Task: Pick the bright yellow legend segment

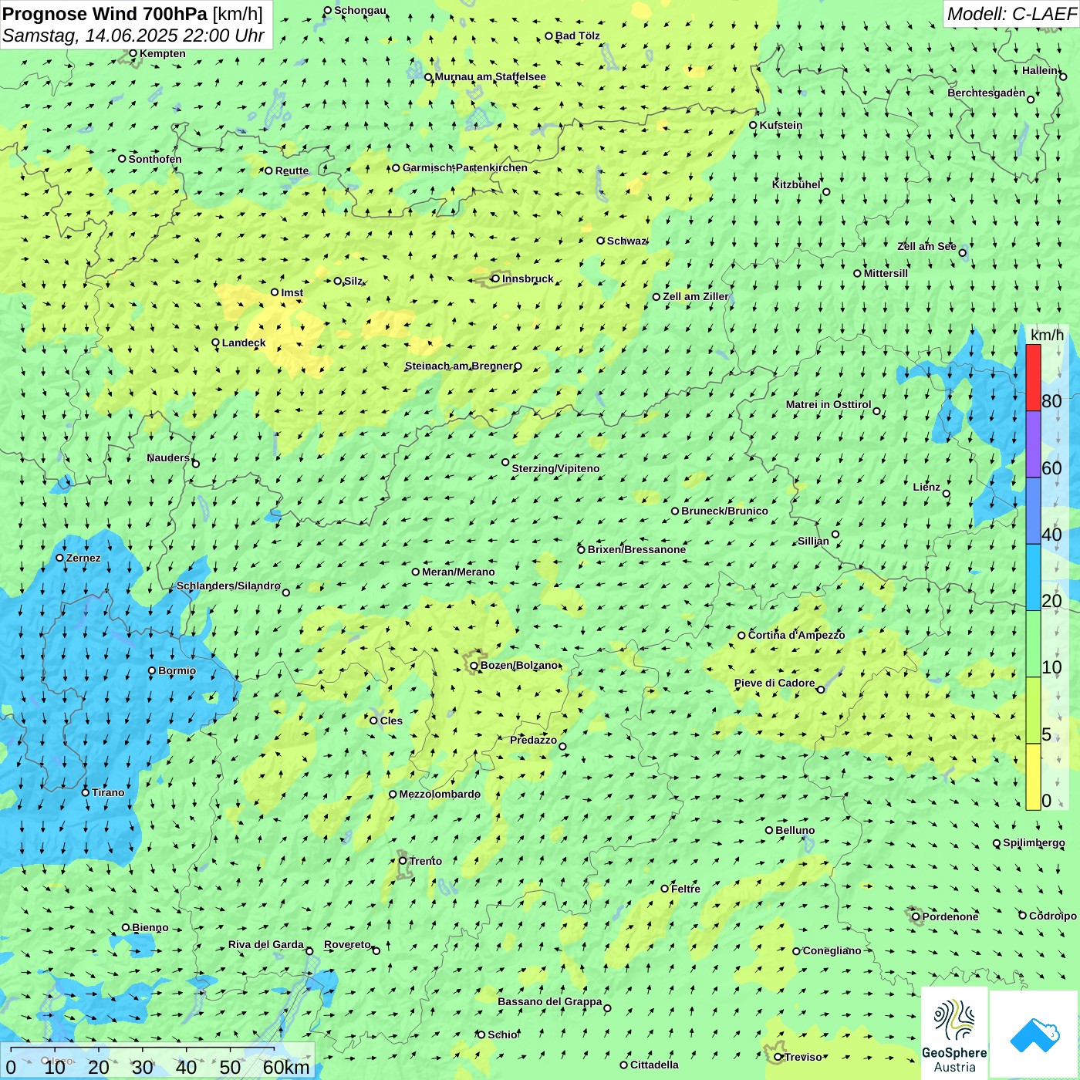Action: tap(1033, 777)
